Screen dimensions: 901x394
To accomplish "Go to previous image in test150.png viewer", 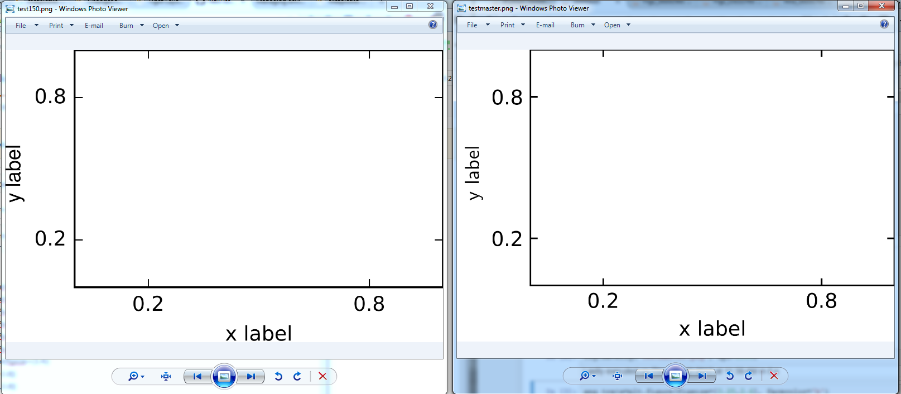I will pos(197,376).
